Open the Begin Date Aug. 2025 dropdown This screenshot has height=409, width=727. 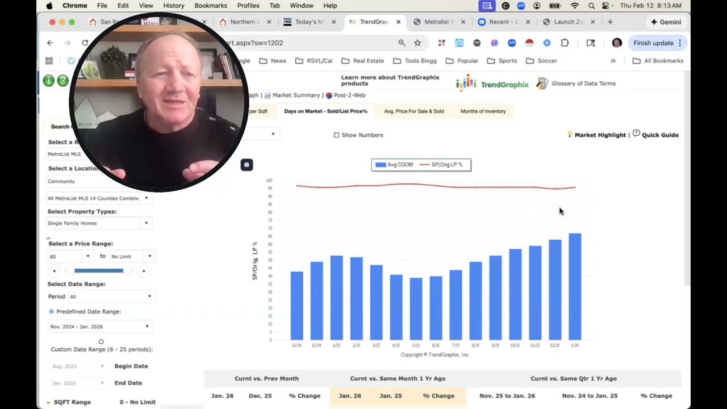[x=78, y=366]
